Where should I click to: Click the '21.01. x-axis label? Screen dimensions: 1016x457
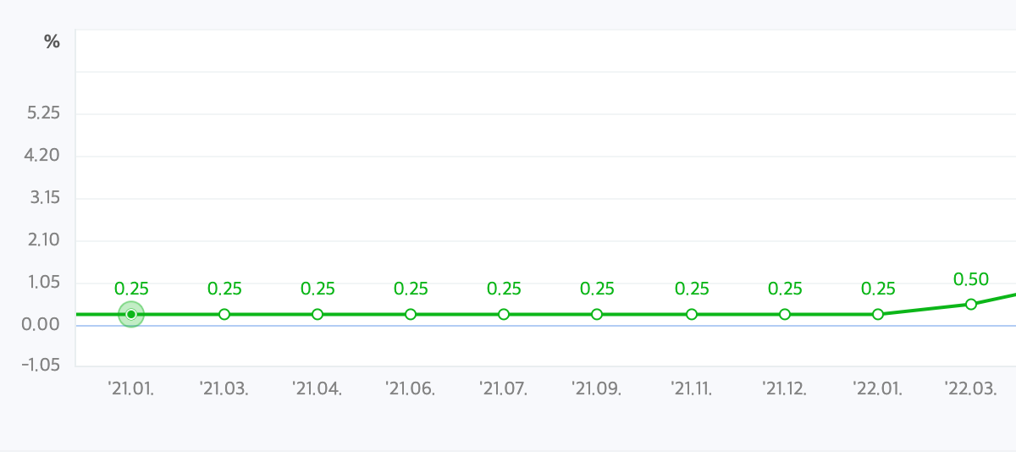coord(131,389)
